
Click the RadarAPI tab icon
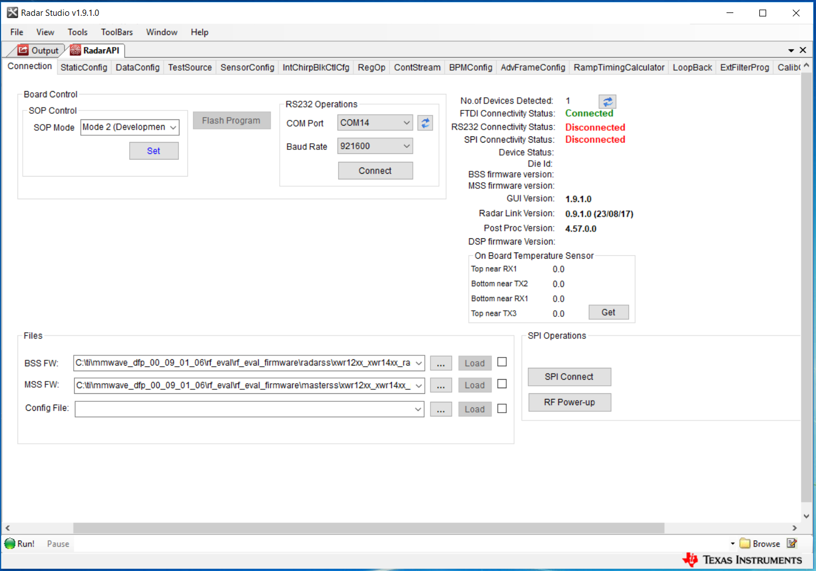tap(75, 50)
